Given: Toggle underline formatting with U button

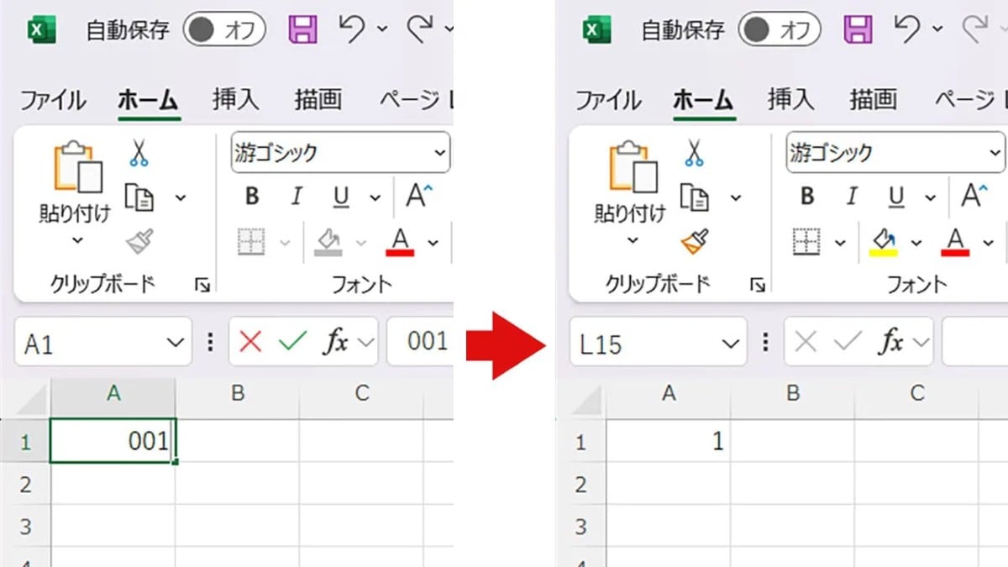Looking at the screenshot, I should coord(339,197).
